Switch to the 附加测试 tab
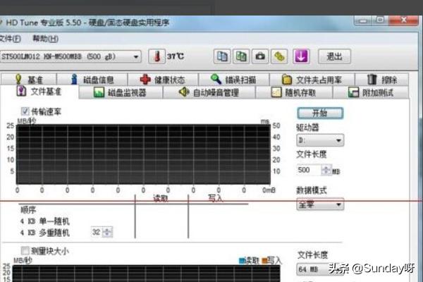The width and height of the screenshot is (423, 282). 371,92
